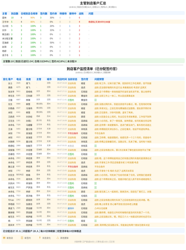Click the green check icon in 王俊's row

95,100
